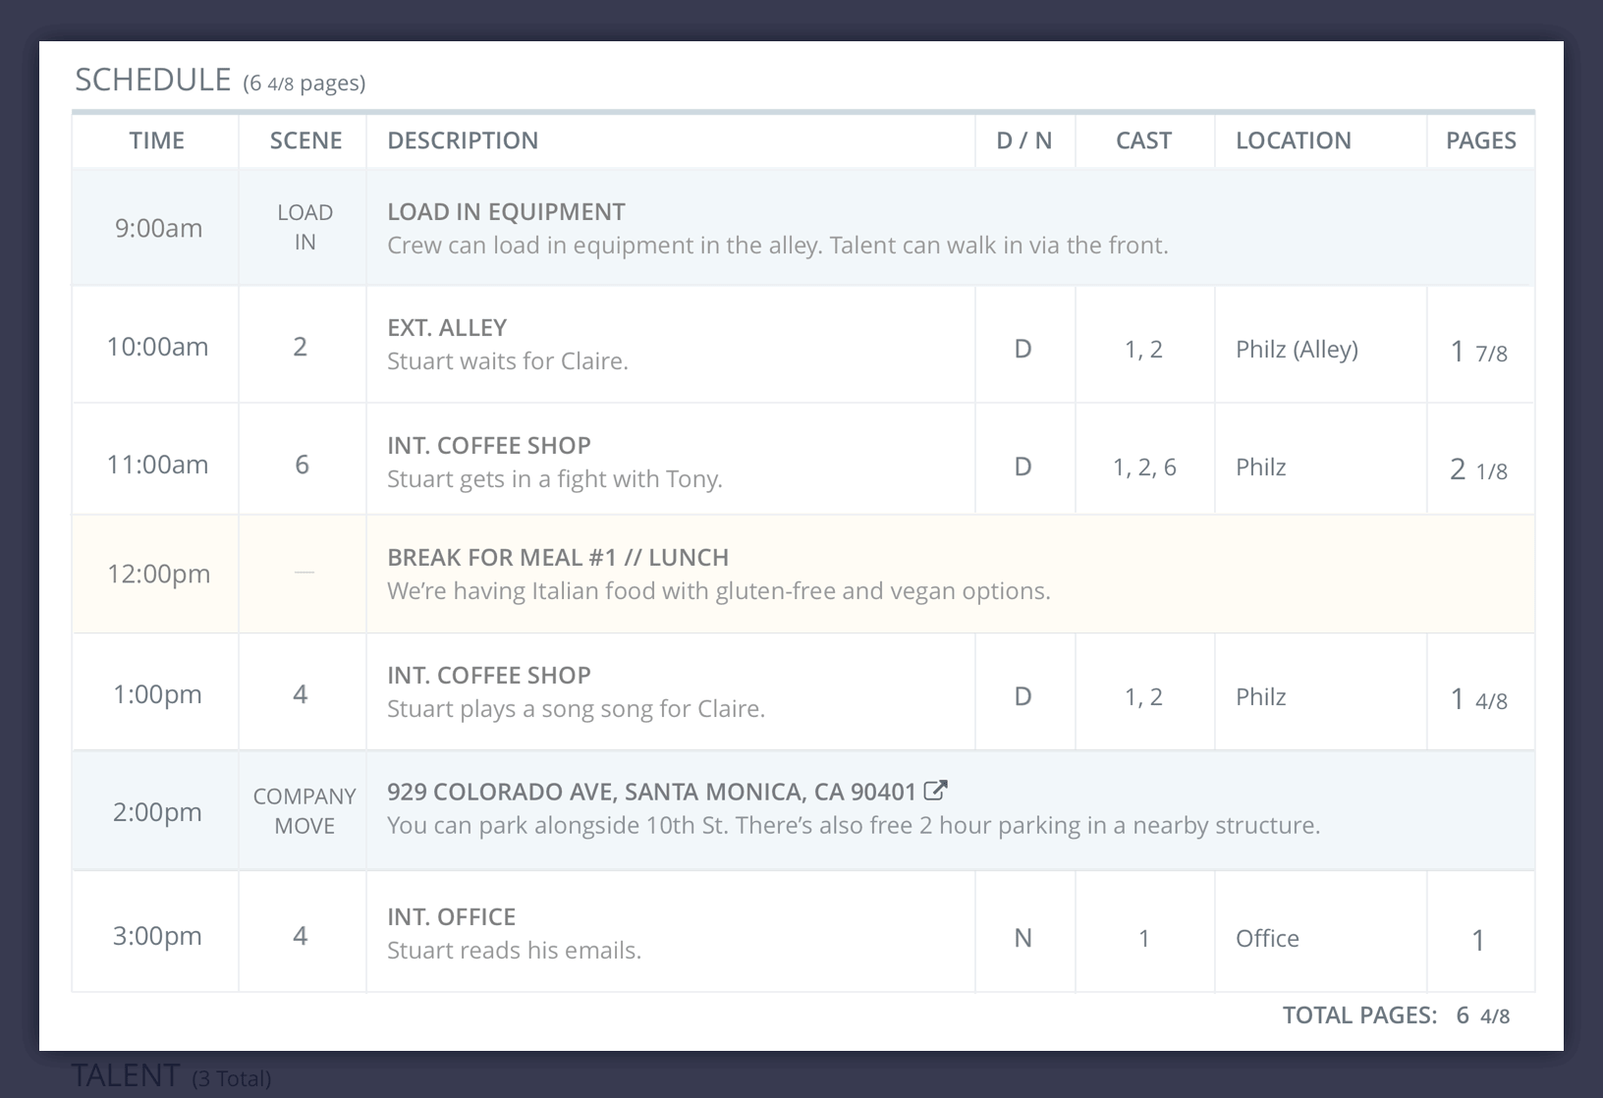This screenshot has height=1098, width=1603.
Task: Click the DESCRIPTION column header
Action: click(462, 140)
